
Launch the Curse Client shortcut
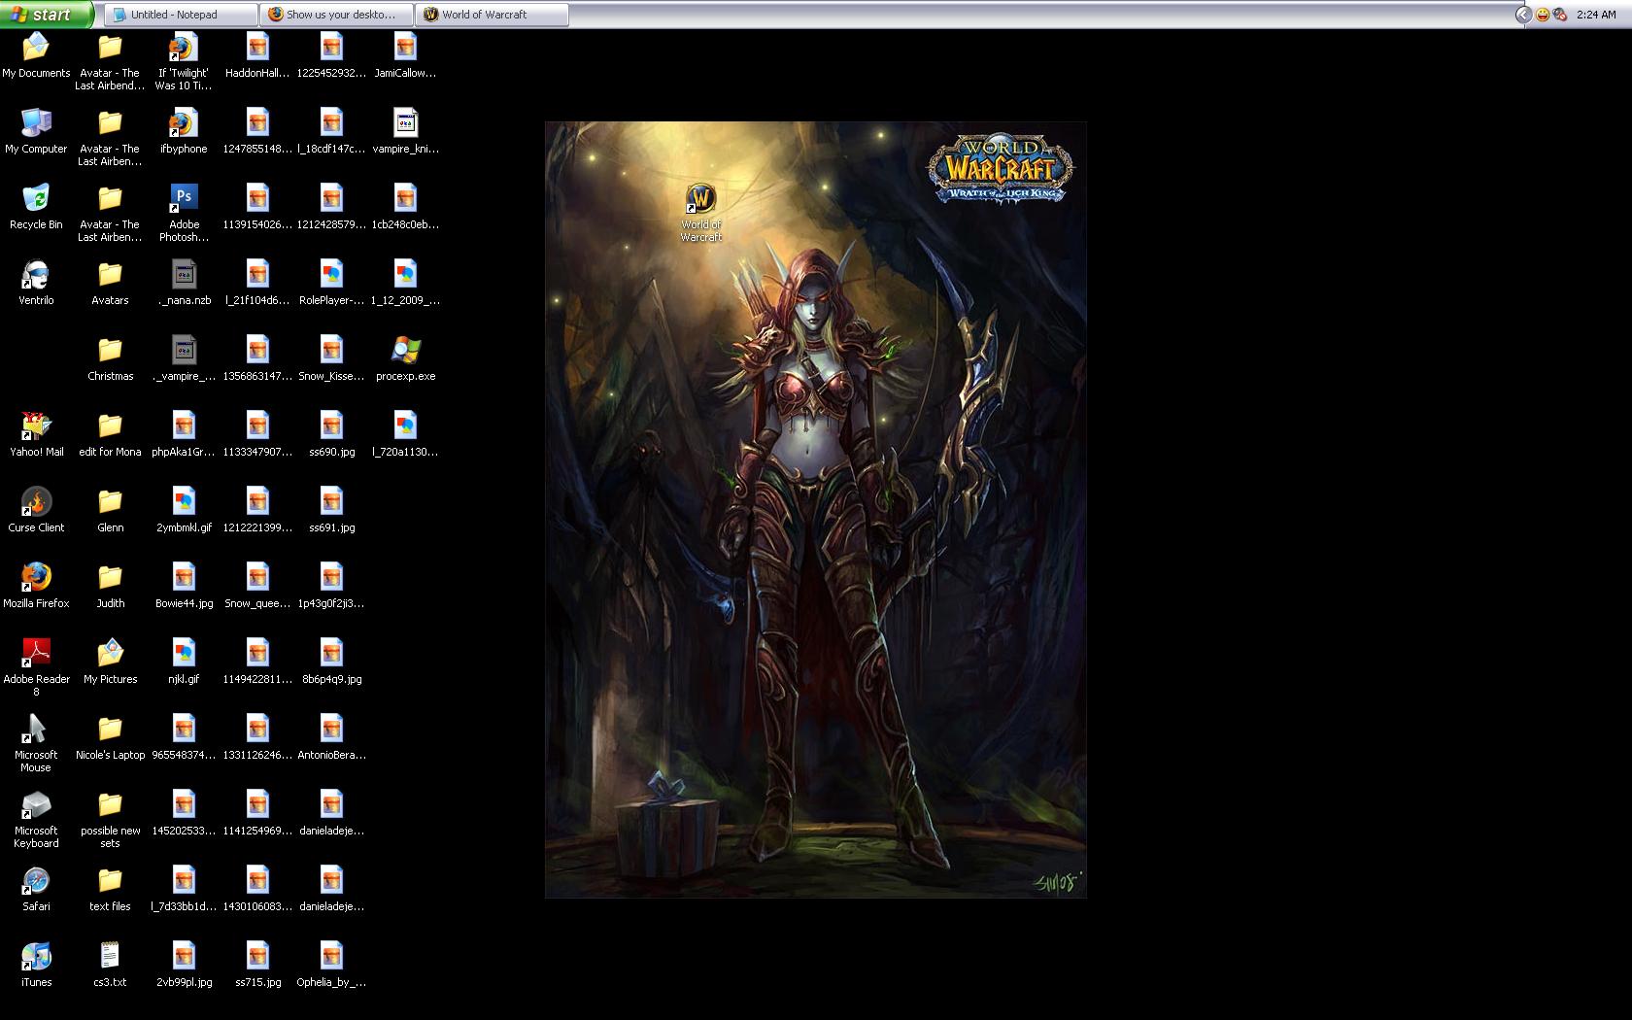(36, 510)
